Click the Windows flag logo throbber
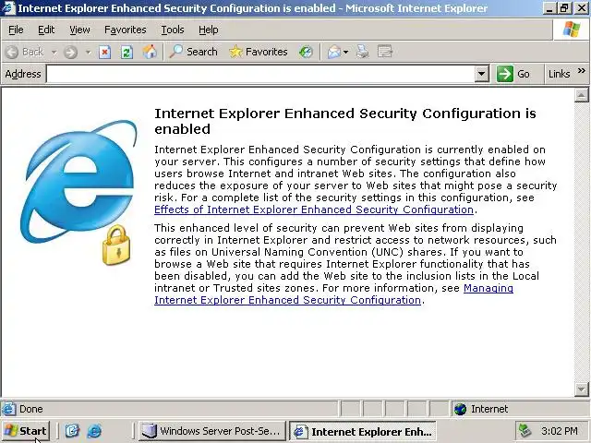Image resolution: width=591 pixels, height=443 pixels. click(572, 30)
